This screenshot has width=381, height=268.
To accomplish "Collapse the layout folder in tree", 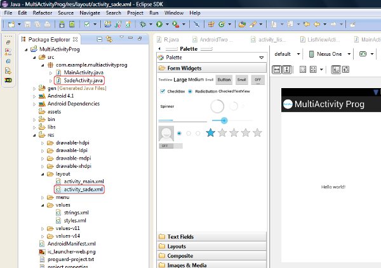I will pos(40,172).
